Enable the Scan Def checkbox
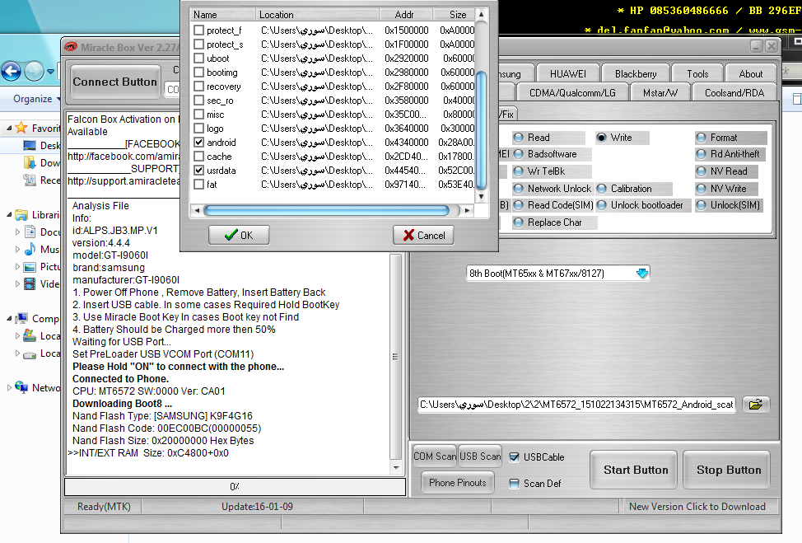Viewport: 802px width, 543px height. (x=514, y=483)
